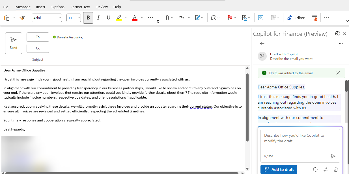Screen dimensions: 349x174
Task: Expand the Link dropdown arrow
Action: [x=188, y=18]
